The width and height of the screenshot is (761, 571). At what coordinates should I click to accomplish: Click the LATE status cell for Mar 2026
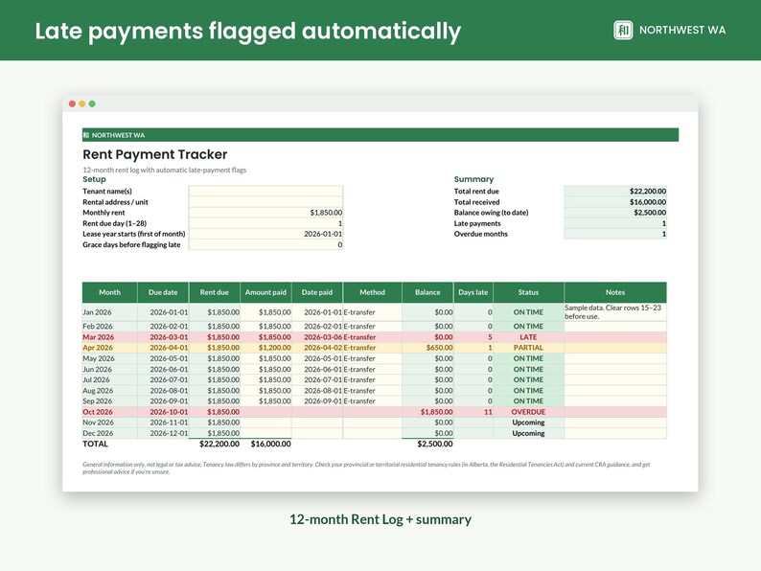[x=528, y=337]
